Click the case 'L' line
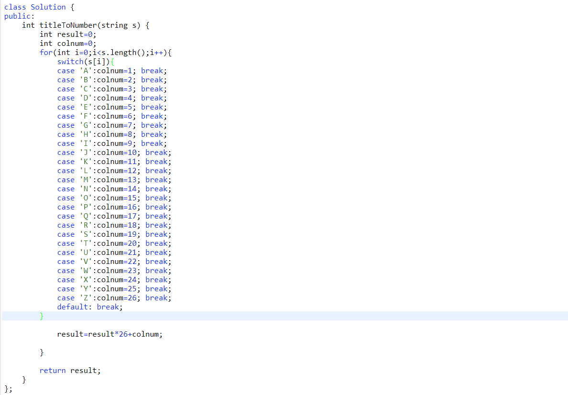The width and height of the screenshot is (568, 395). [x=114, y=170]
